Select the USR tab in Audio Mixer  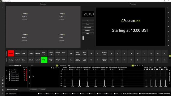(135, 66)
